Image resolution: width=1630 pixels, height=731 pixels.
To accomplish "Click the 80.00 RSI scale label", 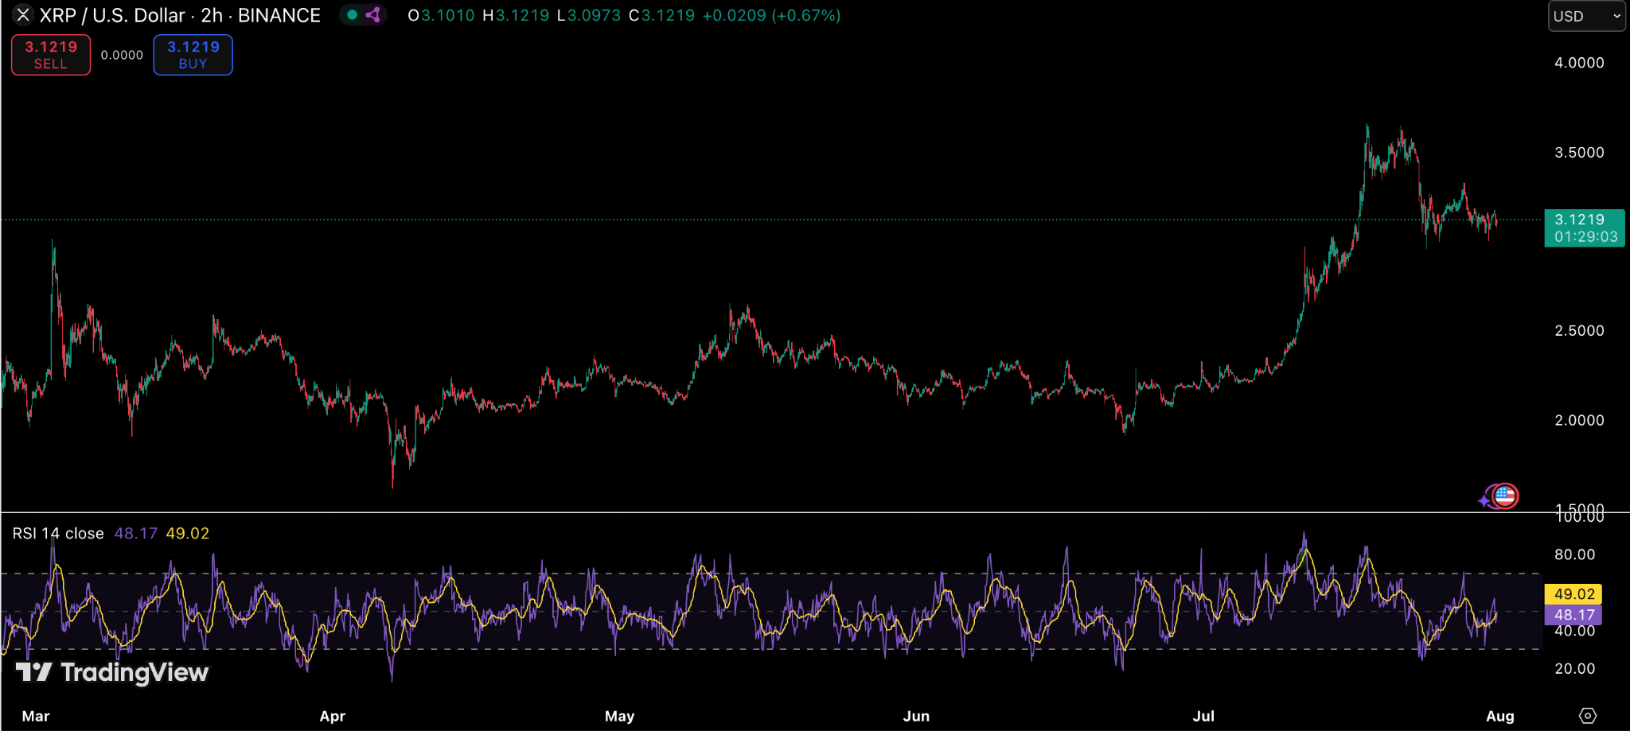I will (1575, 554).
